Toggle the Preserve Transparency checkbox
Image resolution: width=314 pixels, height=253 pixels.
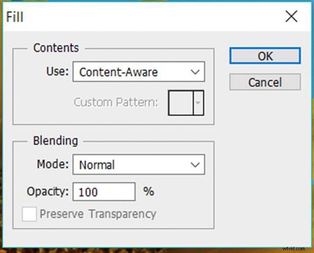pyautogui.click(x=29, y=214)
